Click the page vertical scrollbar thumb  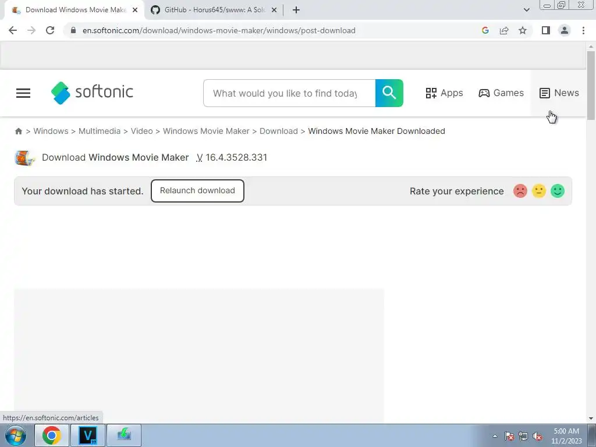click(x=590, y=85)
